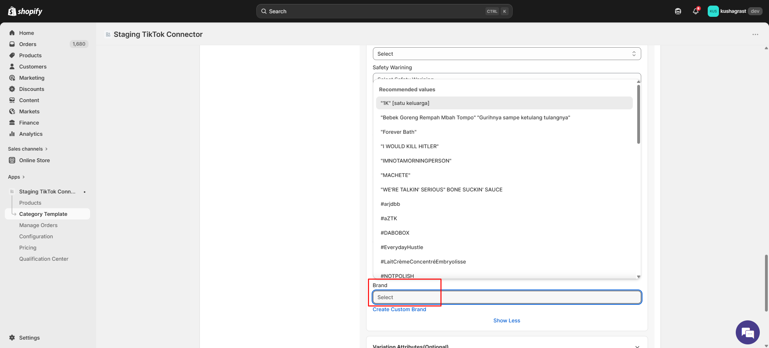The width and height of the screenshot is (769, 348).
Task: Click the Show Less link
Action: point(507,321)
